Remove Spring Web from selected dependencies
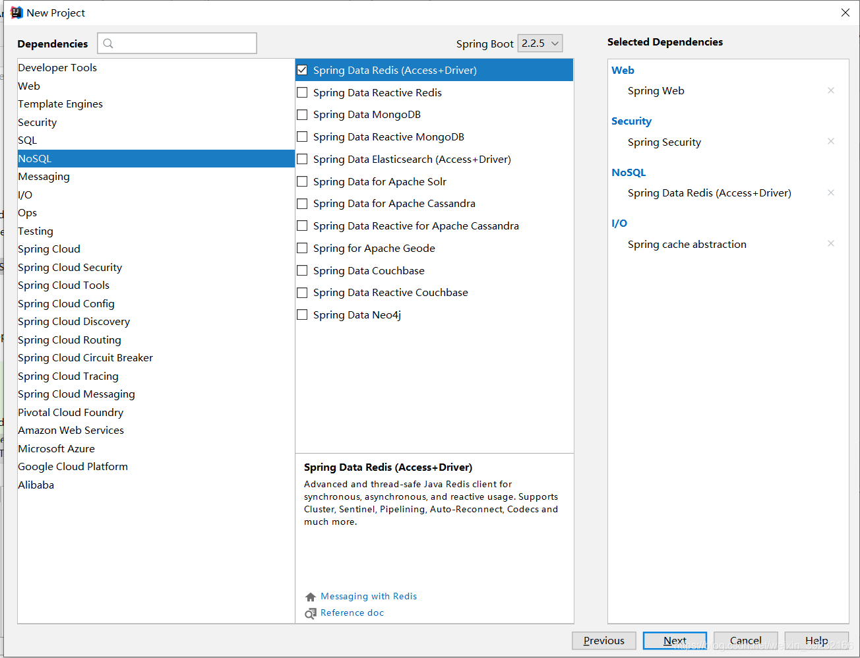 (x=831, y=90)
